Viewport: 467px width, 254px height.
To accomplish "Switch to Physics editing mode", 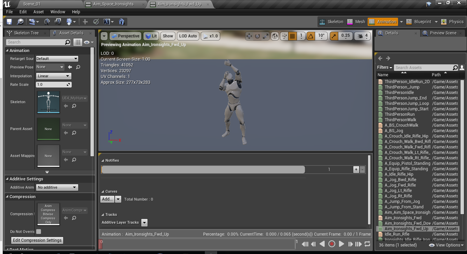I will [x=453, y=21].
